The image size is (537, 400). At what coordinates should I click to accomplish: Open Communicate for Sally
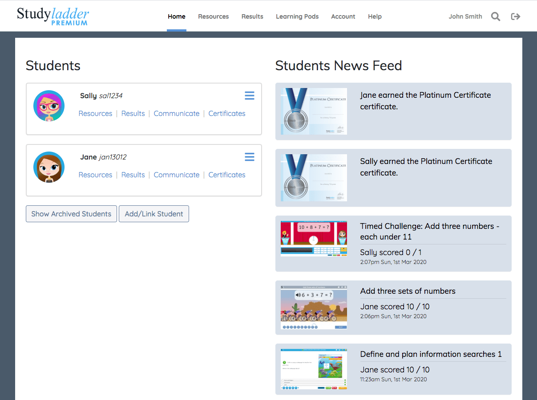(x=177, y=113)
